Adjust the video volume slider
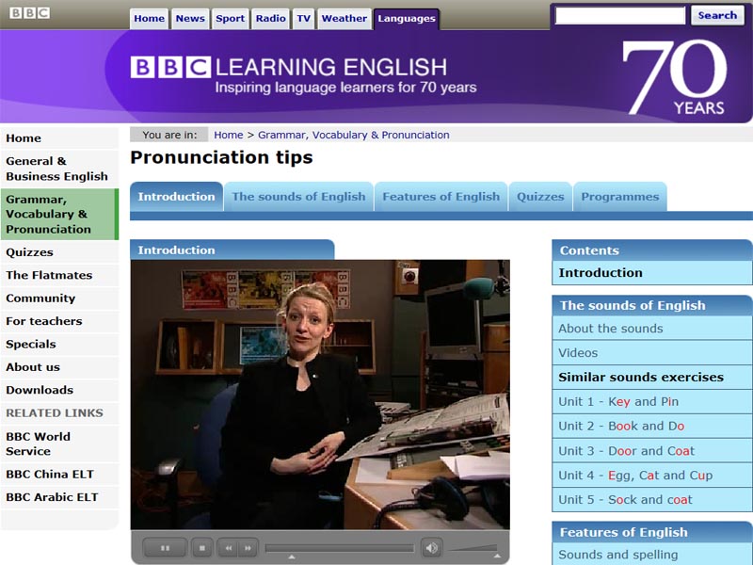The height and width of the screenshot is (565, 753). 473,548
